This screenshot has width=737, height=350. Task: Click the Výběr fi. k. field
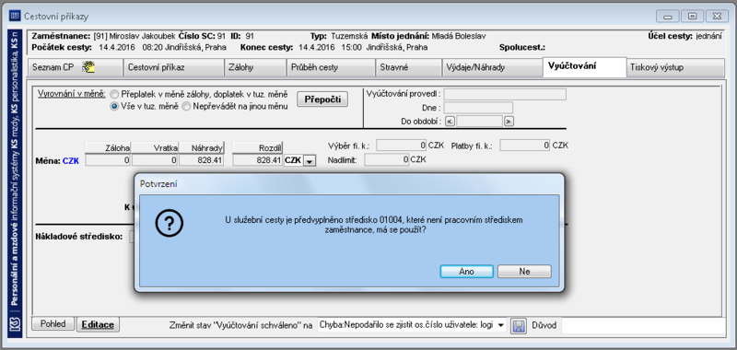click(402, 146)
